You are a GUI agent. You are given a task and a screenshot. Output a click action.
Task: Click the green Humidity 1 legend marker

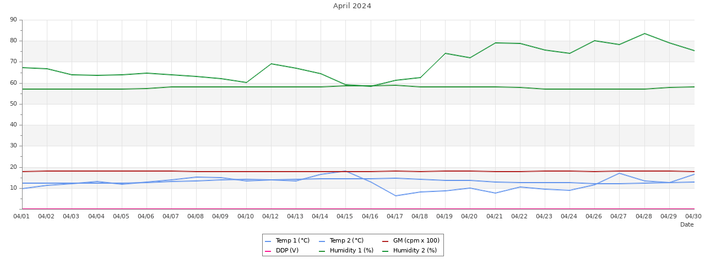pos(322,251)
